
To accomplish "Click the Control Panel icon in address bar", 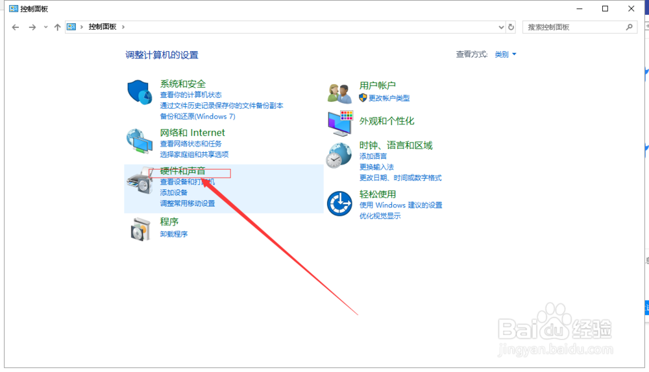I will pyautogui.click(x=71, y=27).
